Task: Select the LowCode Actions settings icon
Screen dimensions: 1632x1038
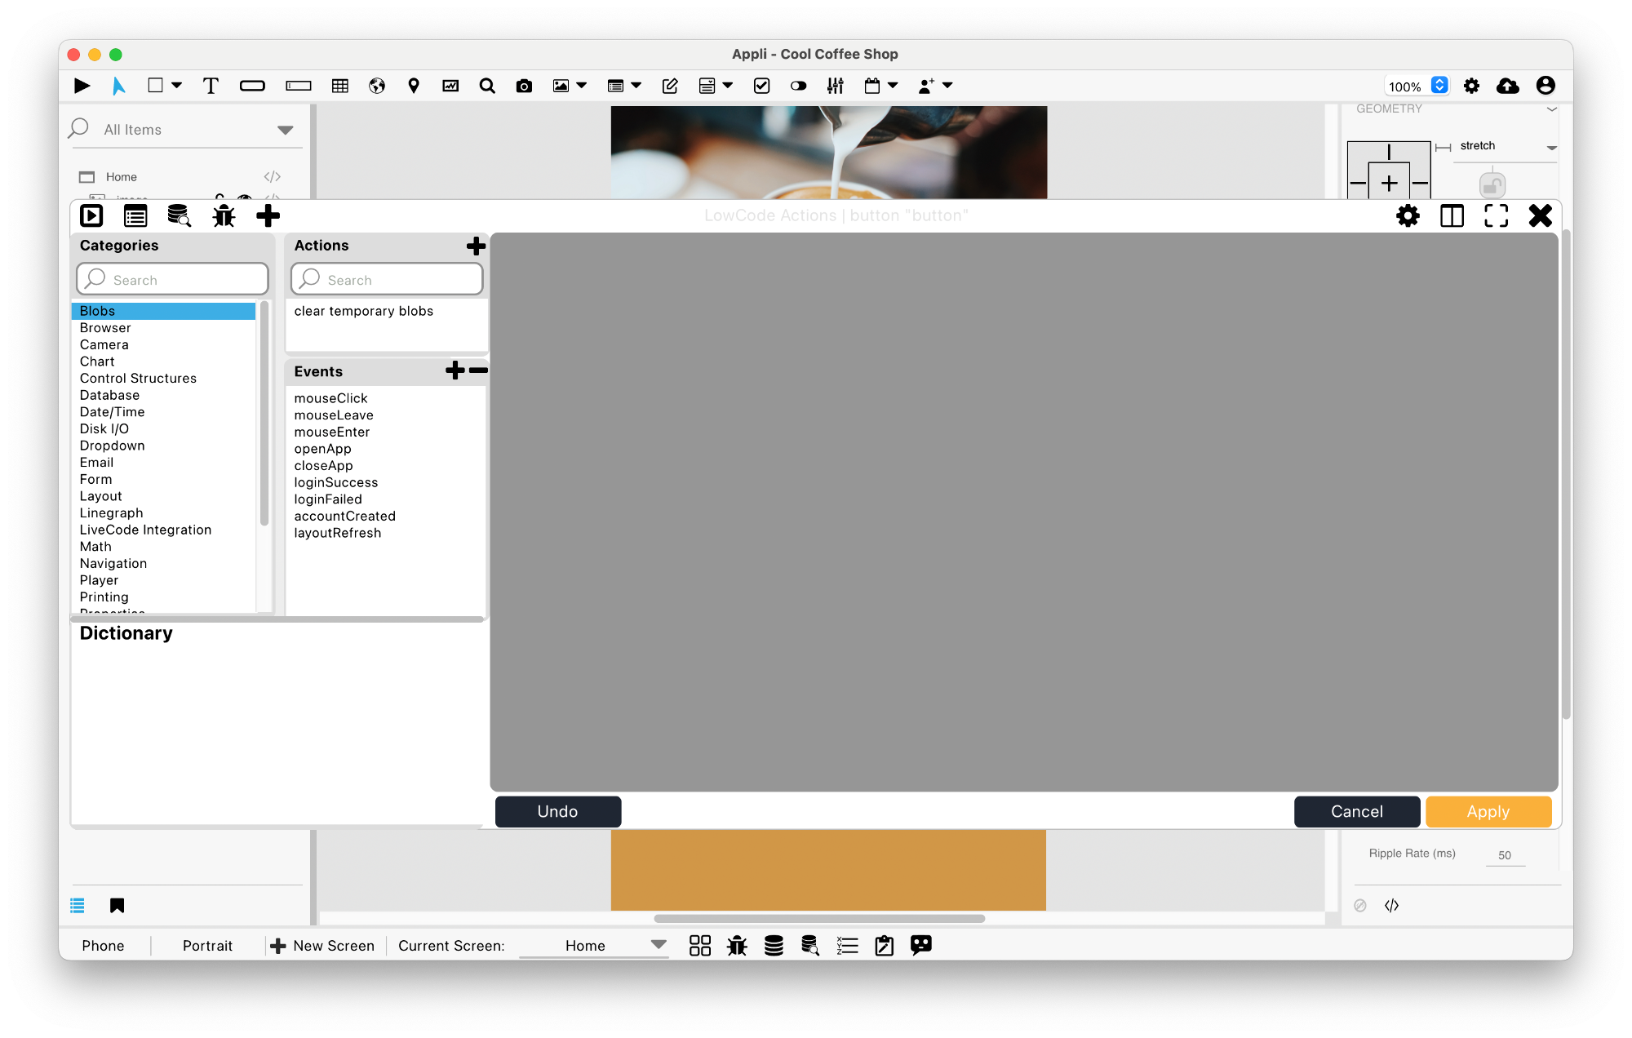Action: point(1409,215)
